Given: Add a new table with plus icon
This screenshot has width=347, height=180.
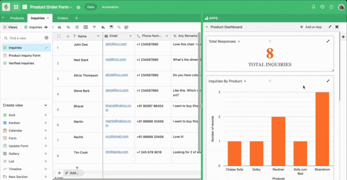Looking at the screenshot, I should pos(76,18).
